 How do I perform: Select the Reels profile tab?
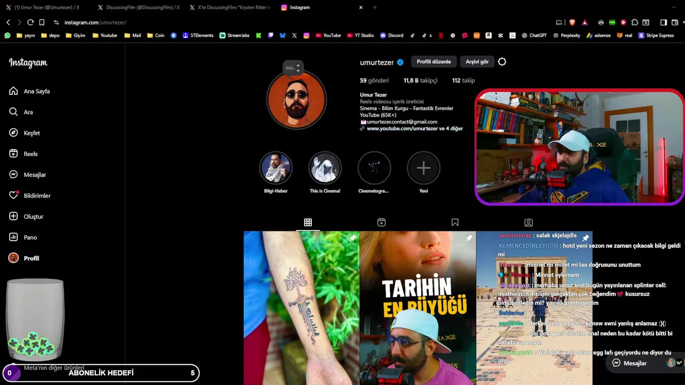pyautogui.click(x=382, y=222)
